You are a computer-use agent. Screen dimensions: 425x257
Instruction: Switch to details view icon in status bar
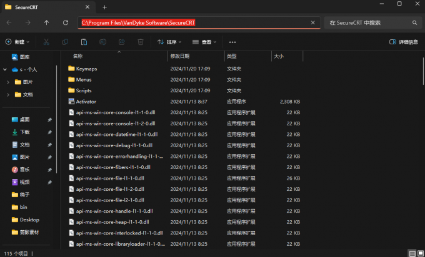point(412,253)
